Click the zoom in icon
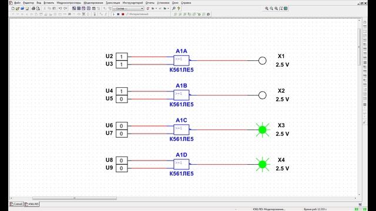Viewport: 376px width, 211px height. coord(267,8)
